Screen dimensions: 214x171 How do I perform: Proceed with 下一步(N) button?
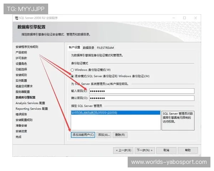click(145, 150)
